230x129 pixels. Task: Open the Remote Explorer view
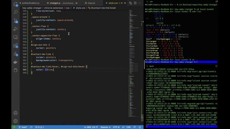(x=15, y=37)
